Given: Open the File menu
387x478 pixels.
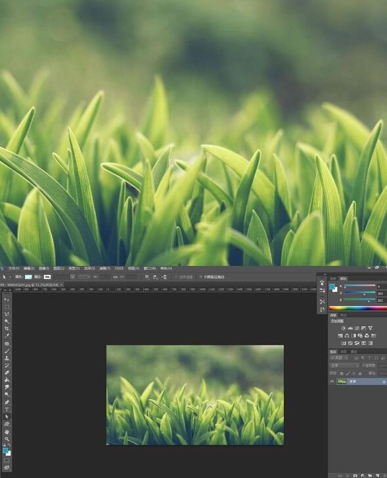Looking at the screenshot, I should [13, 269].
